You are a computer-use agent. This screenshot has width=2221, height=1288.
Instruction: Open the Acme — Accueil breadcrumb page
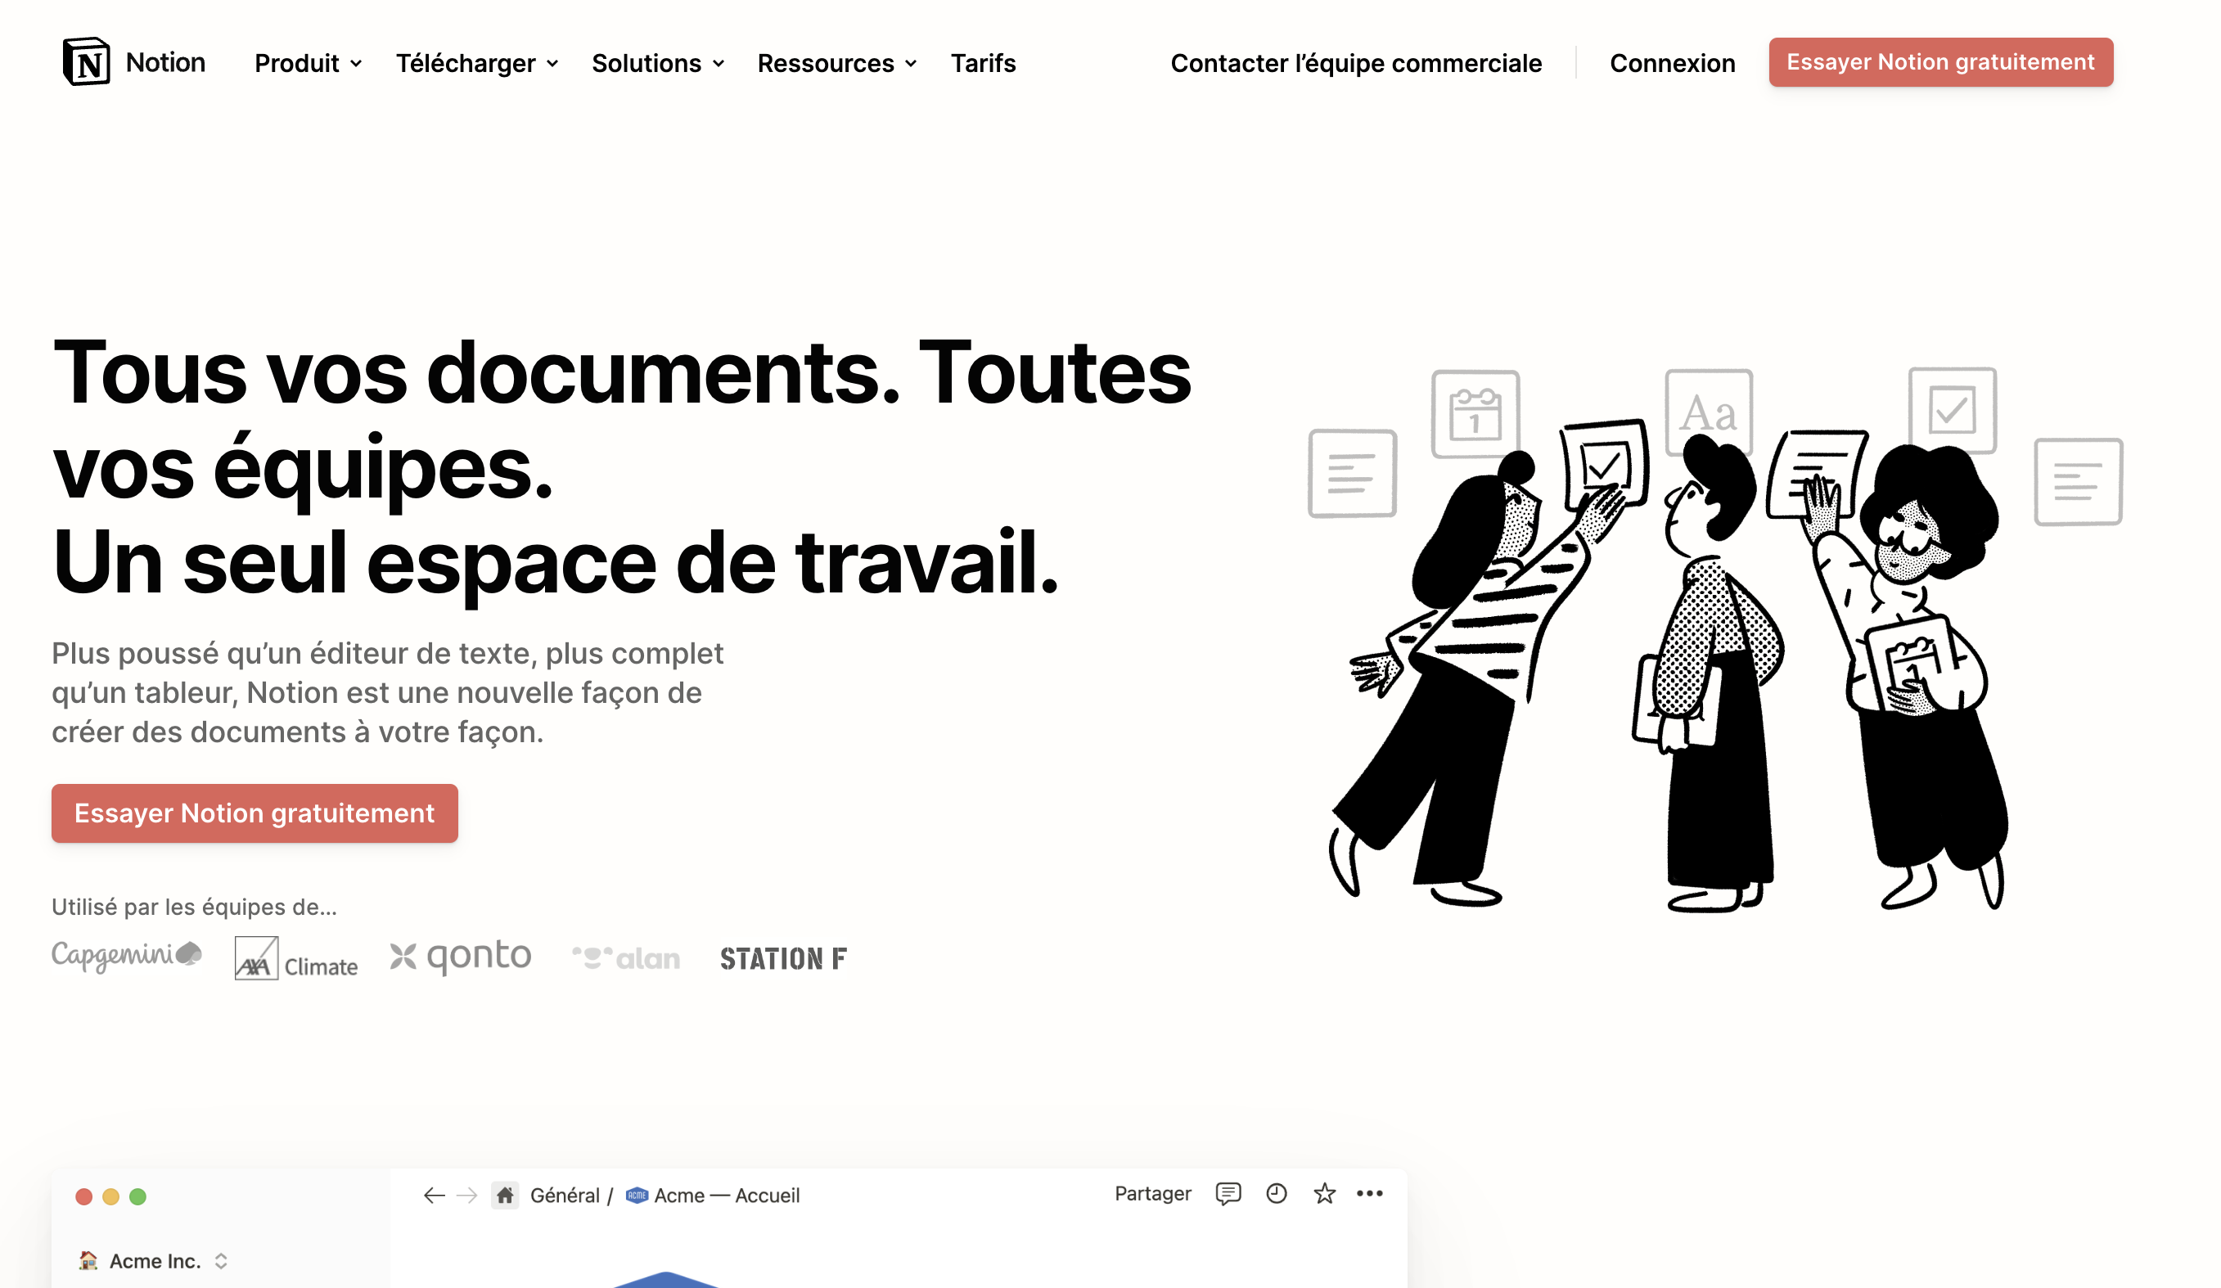click(x=728, y=1195)
